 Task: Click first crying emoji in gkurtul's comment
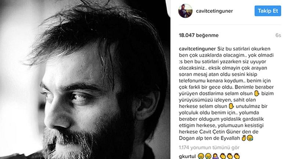coord(201,156)
